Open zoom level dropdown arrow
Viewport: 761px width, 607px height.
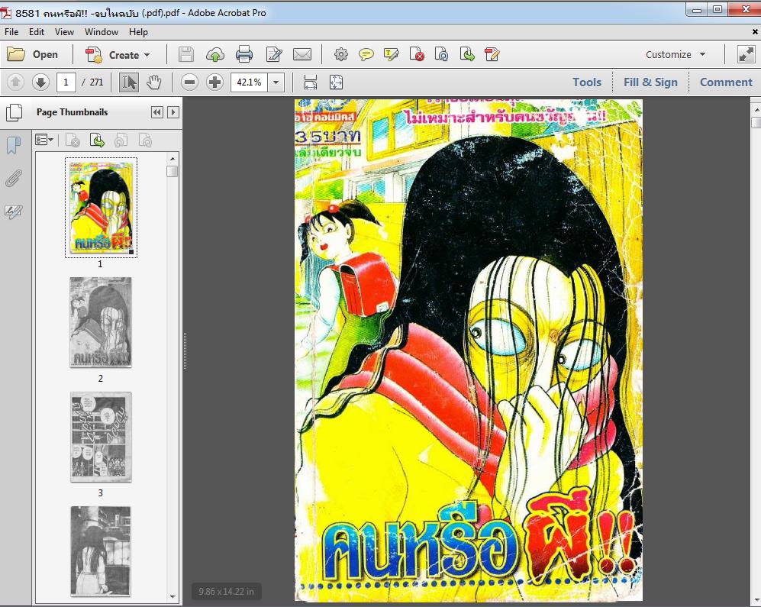[276, 82]
